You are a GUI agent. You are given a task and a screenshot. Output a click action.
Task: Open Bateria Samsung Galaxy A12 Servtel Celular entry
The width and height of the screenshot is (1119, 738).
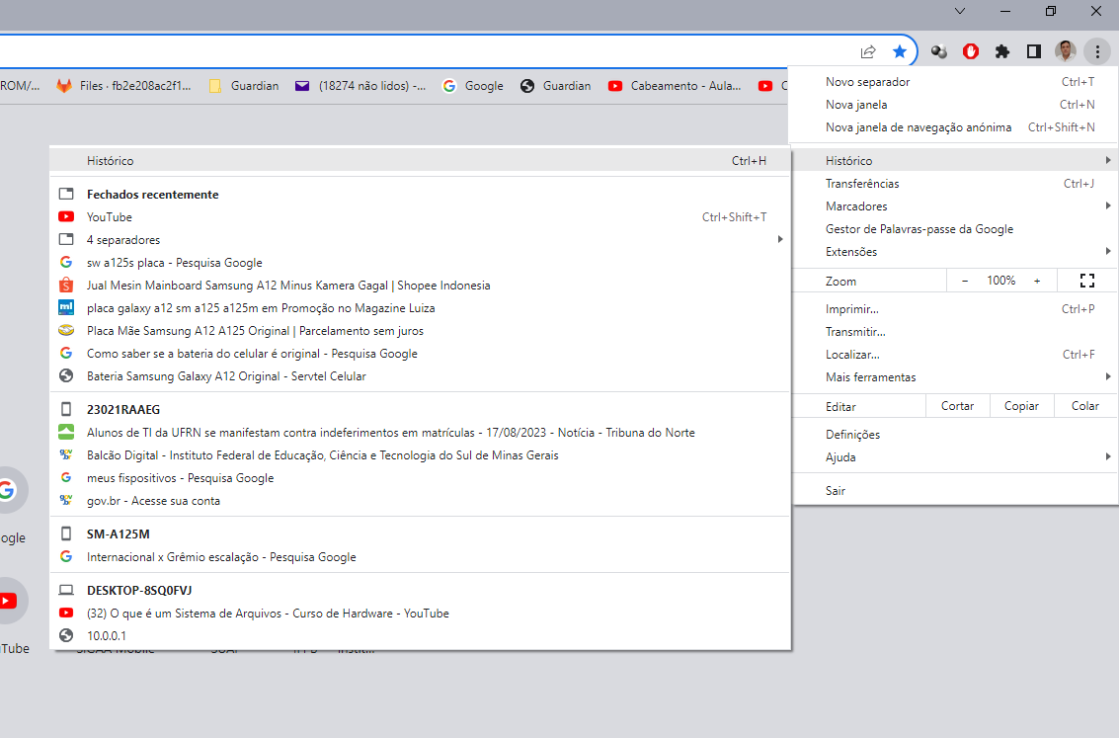421,376
